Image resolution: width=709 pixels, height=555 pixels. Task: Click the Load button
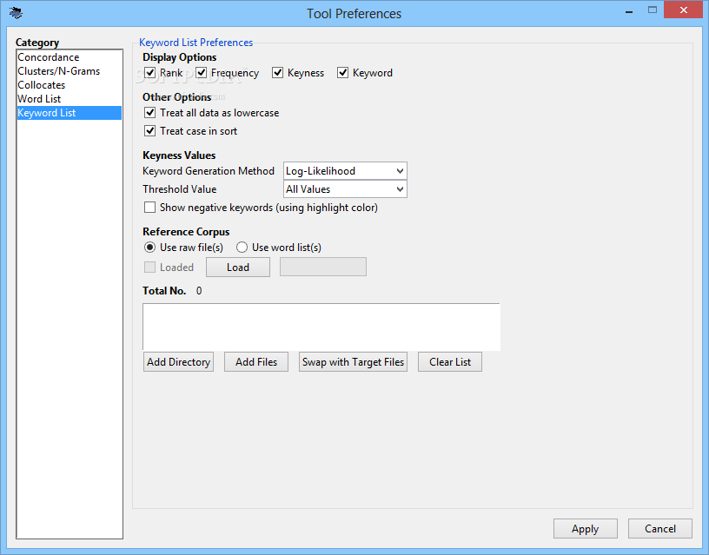point(238,268)
